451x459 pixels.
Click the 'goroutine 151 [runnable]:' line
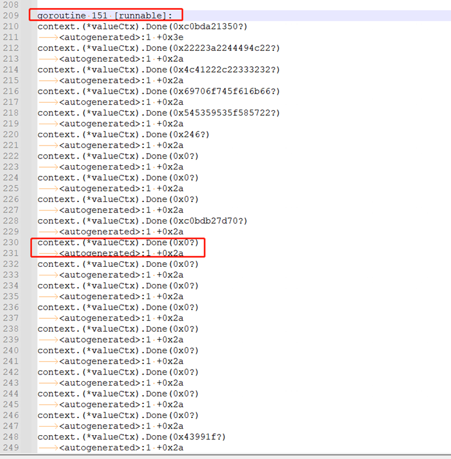(x=105, y=15)
